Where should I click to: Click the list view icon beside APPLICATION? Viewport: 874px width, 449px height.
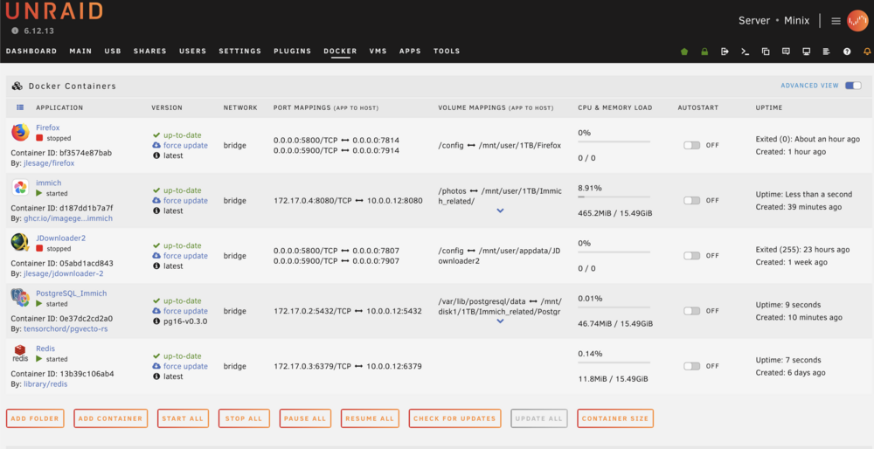click(20, 107)
